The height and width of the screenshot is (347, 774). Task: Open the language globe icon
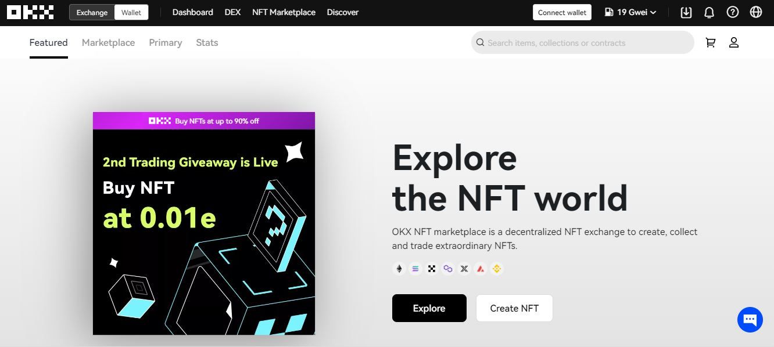point(755,12)
